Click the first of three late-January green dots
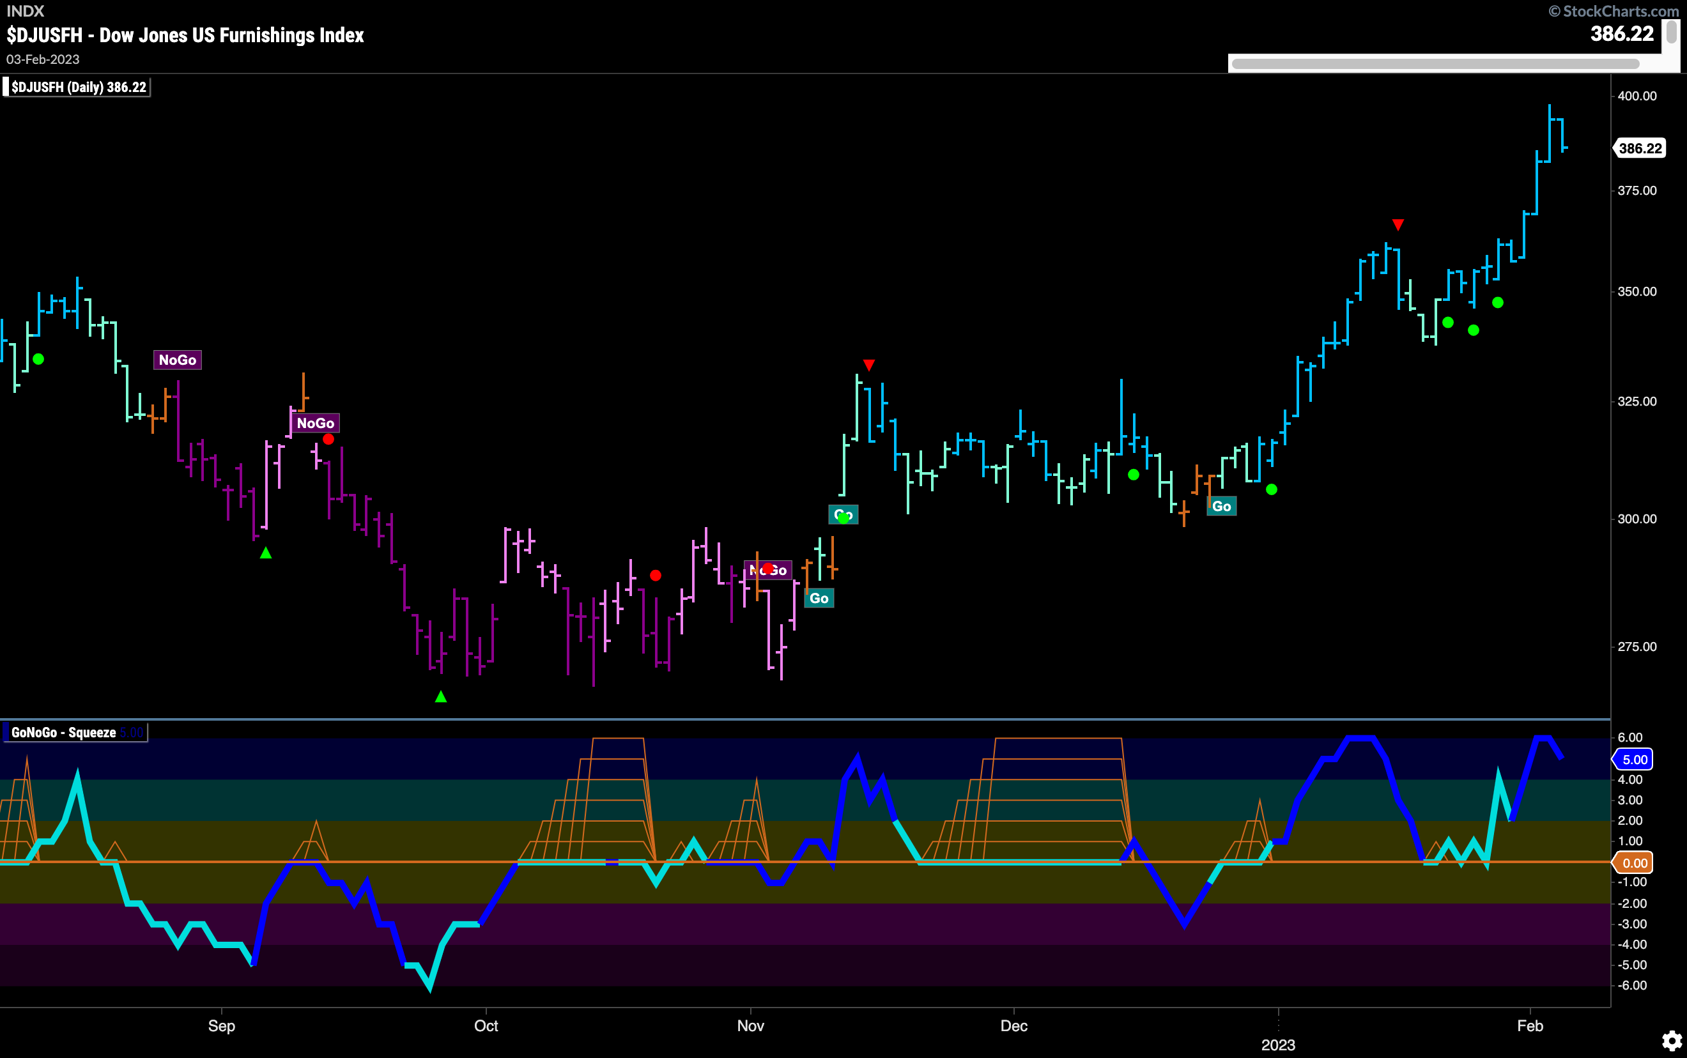This screenshot has height=1058, width=1687. pos(1448,323)
